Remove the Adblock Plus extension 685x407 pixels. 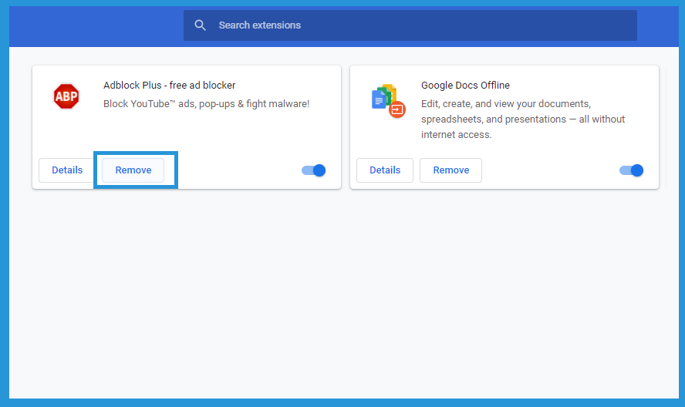click(133, 170)
